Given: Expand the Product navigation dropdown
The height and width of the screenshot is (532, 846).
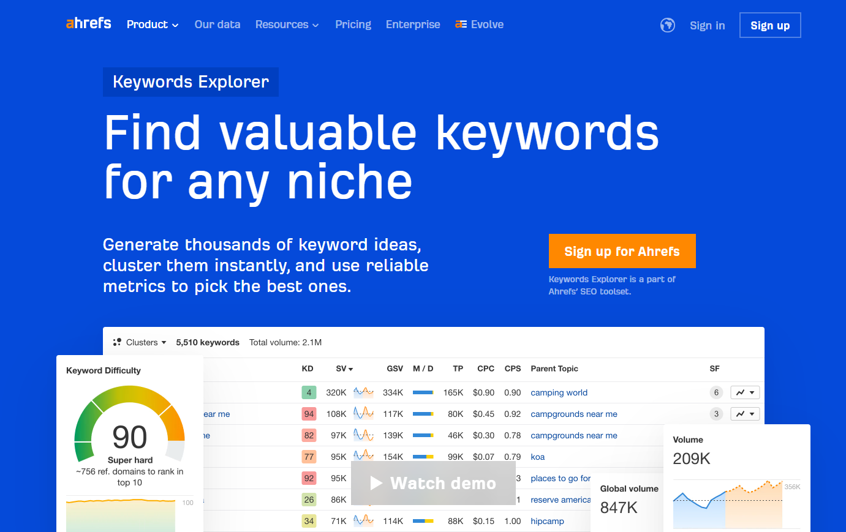Looking at the screenshot, I should click(x=152, y=24).
